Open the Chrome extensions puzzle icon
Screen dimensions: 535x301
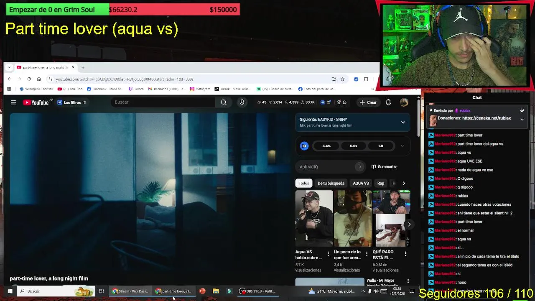pyautogui.click(x=366, y=79)
